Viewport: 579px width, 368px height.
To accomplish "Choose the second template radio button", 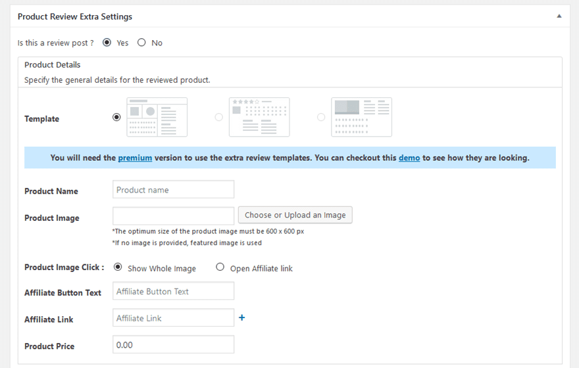I will [219, 117].
